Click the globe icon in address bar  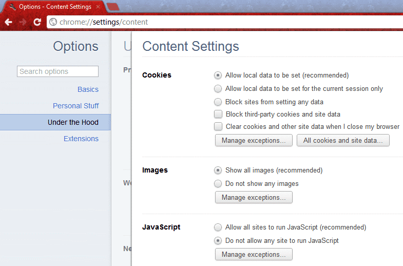[x=53, y=22]
